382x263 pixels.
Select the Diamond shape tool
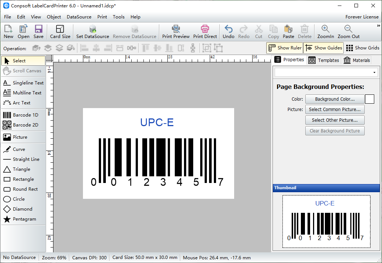23,209
